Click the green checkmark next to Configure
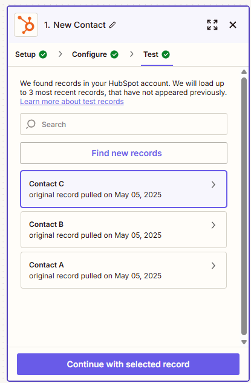The height and width of the screenshot is (383, 251). tap(114, 54)
